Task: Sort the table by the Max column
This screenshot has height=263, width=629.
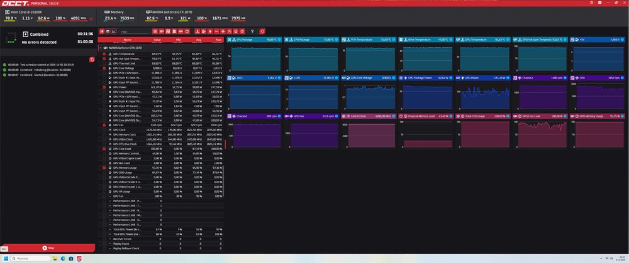Action: coord(219,40)
